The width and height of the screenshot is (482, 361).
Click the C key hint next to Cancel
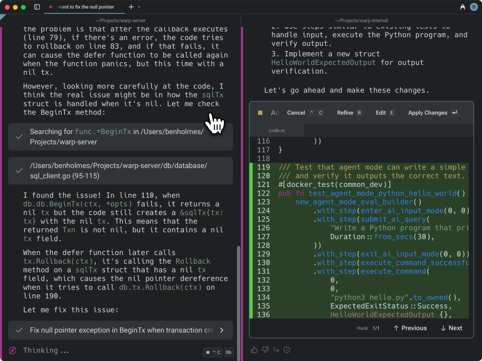click(x=321, y=113)
